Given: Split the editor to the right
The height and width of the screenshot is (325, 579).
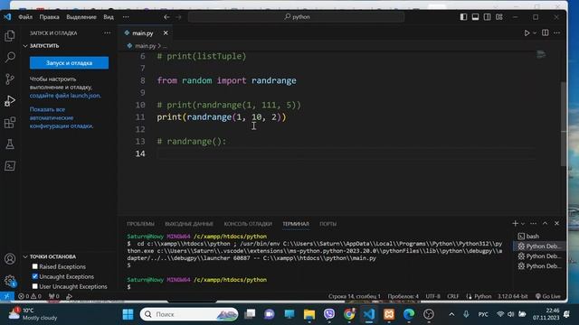Looking at the screenshot, I should point(545,32).
